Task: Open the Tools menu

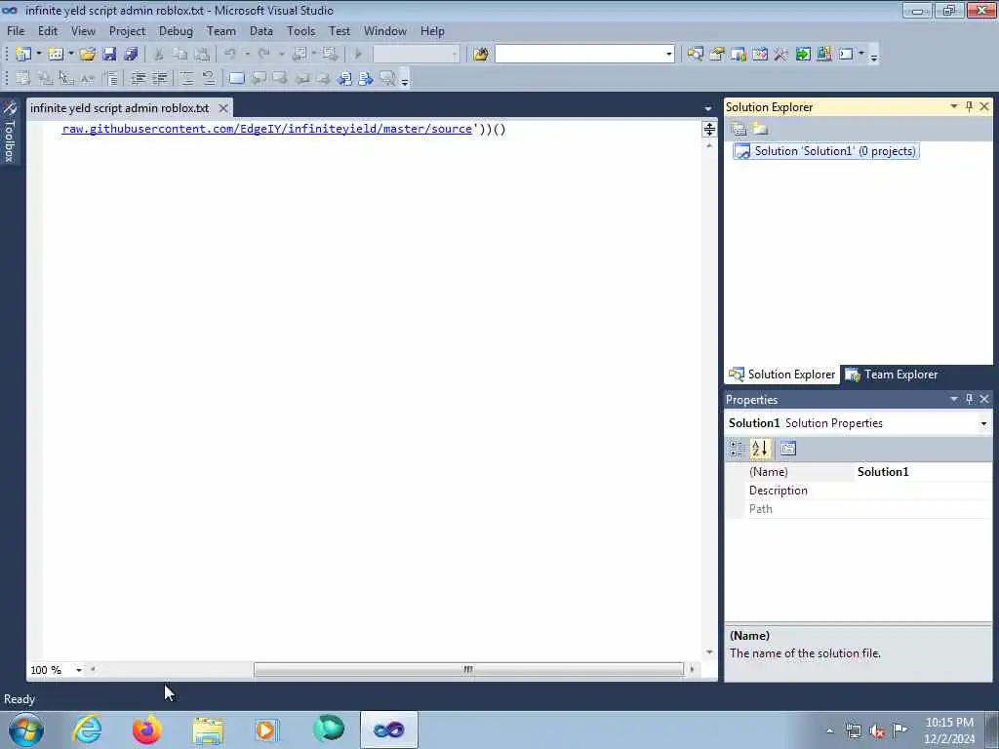Action: click(x=300, y=31)
